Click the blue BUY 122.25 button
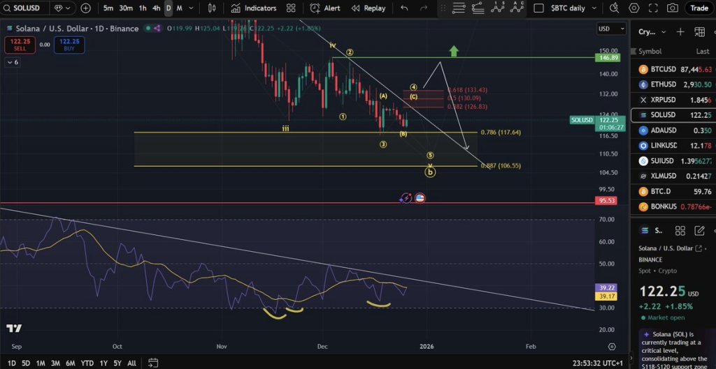Image resolution: width=716 pixels, height=369 pixels. (x=69, y=45)
